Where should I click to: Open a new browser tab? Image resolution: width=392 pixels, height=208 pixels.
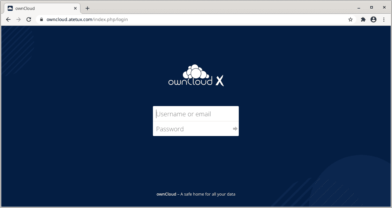pos(87,8)
